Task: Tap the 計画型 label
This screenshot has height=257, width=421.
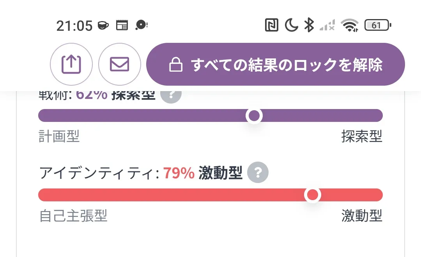Action: click(59, 136)
